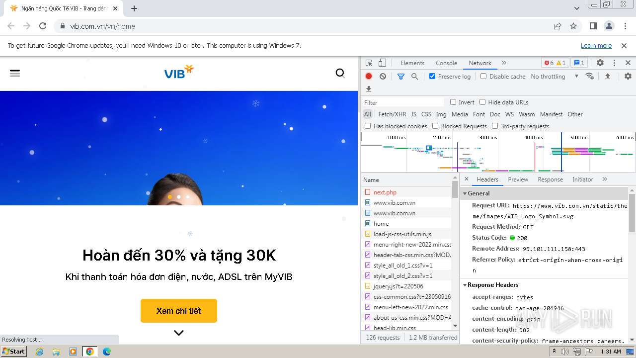Toggle the network filter funnel icon
This screenshot has height=358, width=636.
click(x=401, y=76)
